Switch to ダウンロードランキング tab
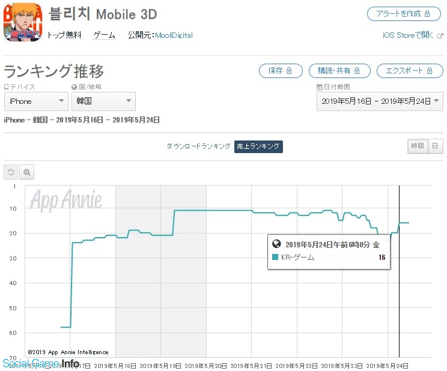 198,146
